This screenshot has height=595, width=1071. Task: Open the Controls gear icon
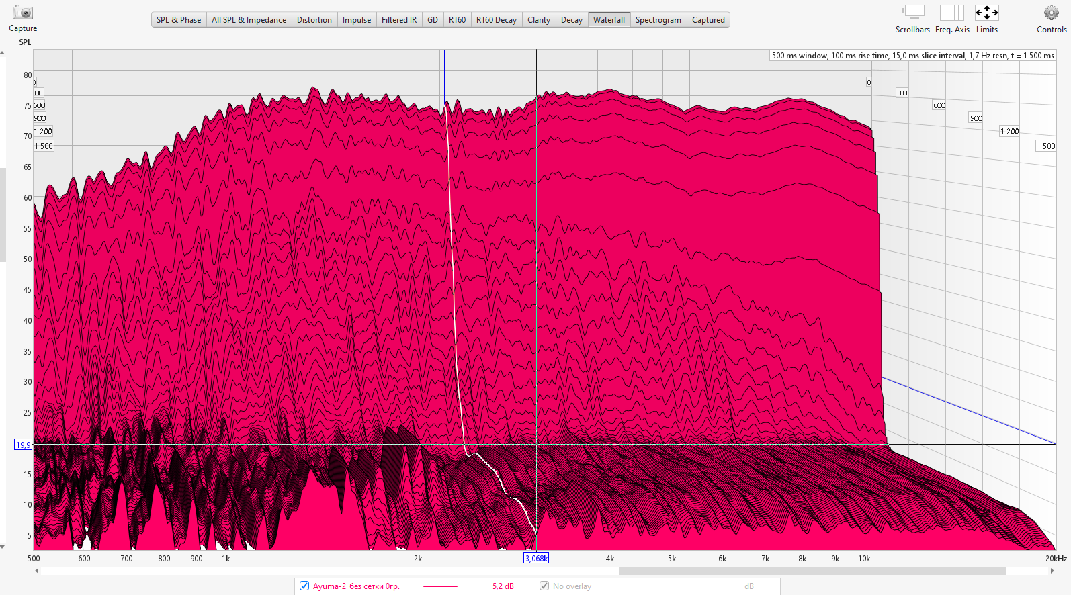click(x=1051, y=13)
